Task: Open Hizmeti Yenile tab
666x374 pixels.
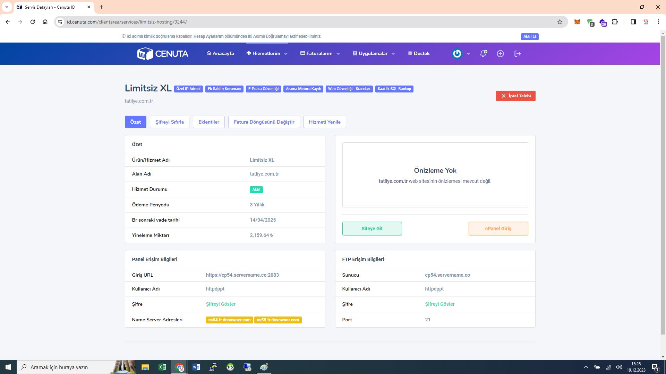Action: tap(325, 122)
